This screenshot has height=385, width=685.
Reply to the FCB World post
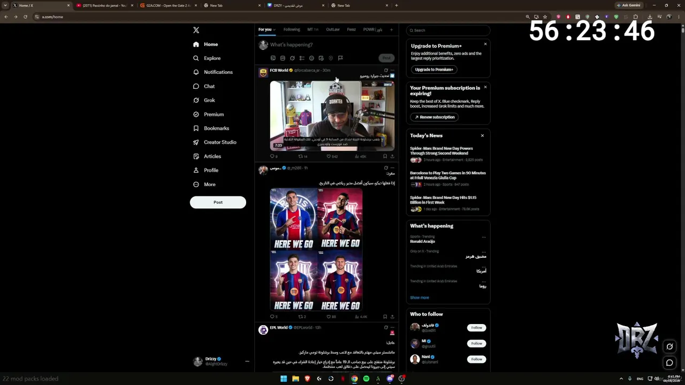pos(273,157)
